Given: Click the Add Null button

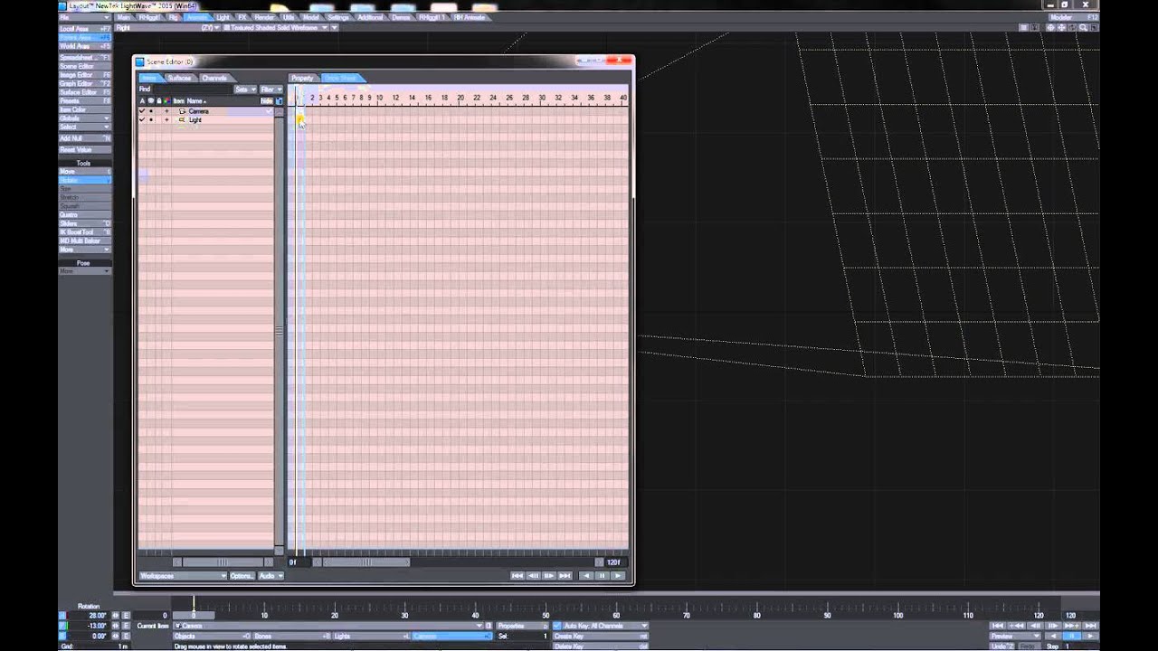Looking at the screenshot, I should click(x=85, y=138).
